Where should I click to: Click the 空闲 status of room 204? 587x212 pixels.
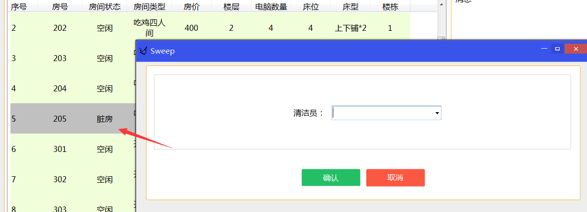[x=105, y=88]
